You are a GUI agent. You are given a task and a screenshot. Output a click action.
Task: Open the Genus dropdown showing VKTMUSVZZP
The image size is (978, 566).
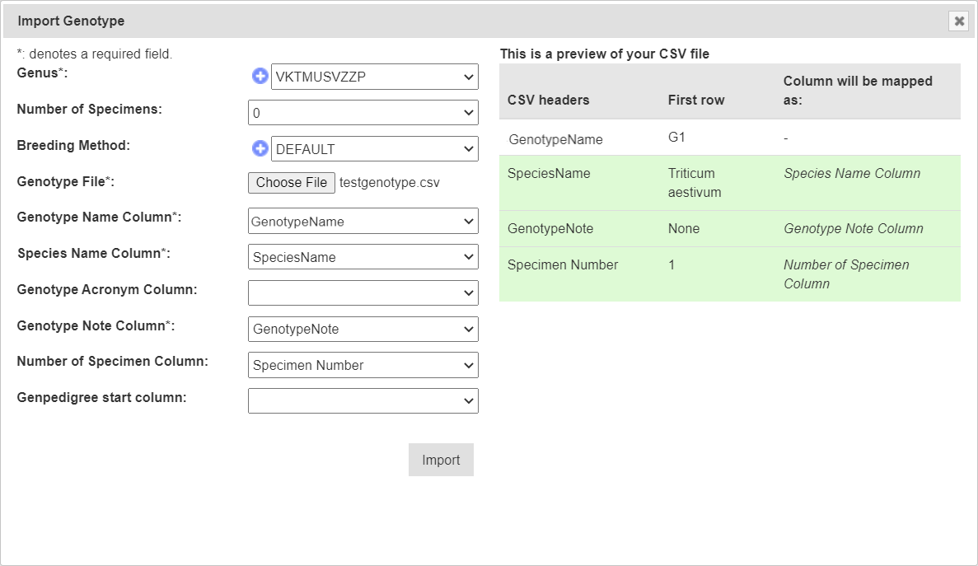374,77
